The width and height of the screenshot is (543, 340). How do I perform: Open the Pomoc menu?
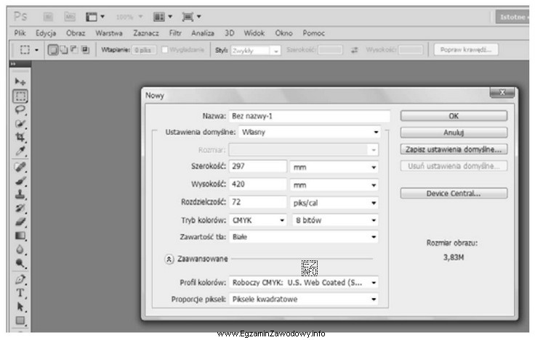313,33
